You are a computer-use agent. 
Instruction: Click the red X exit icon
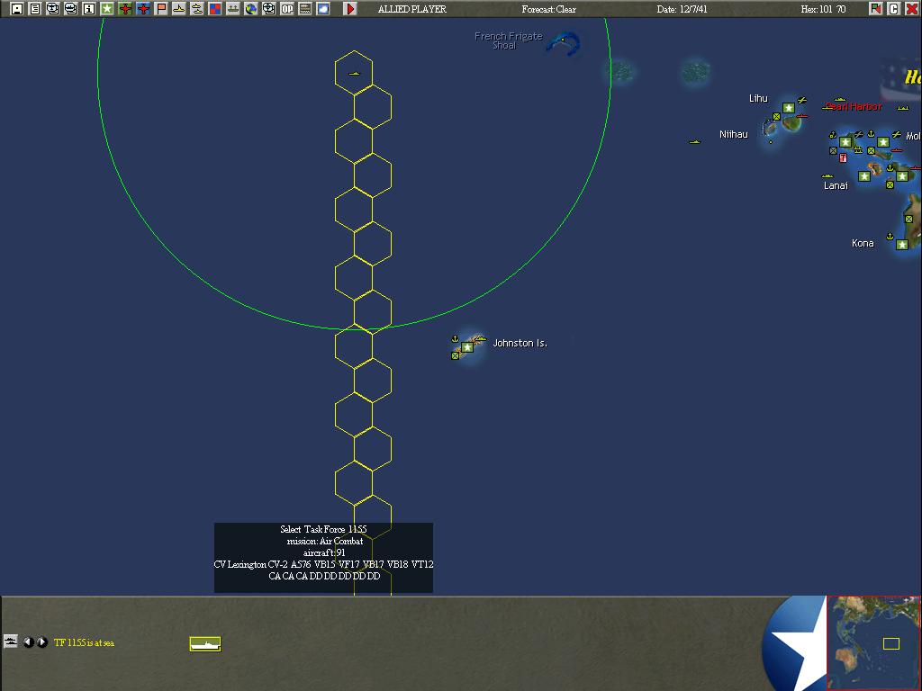click(x=911, y=8)
